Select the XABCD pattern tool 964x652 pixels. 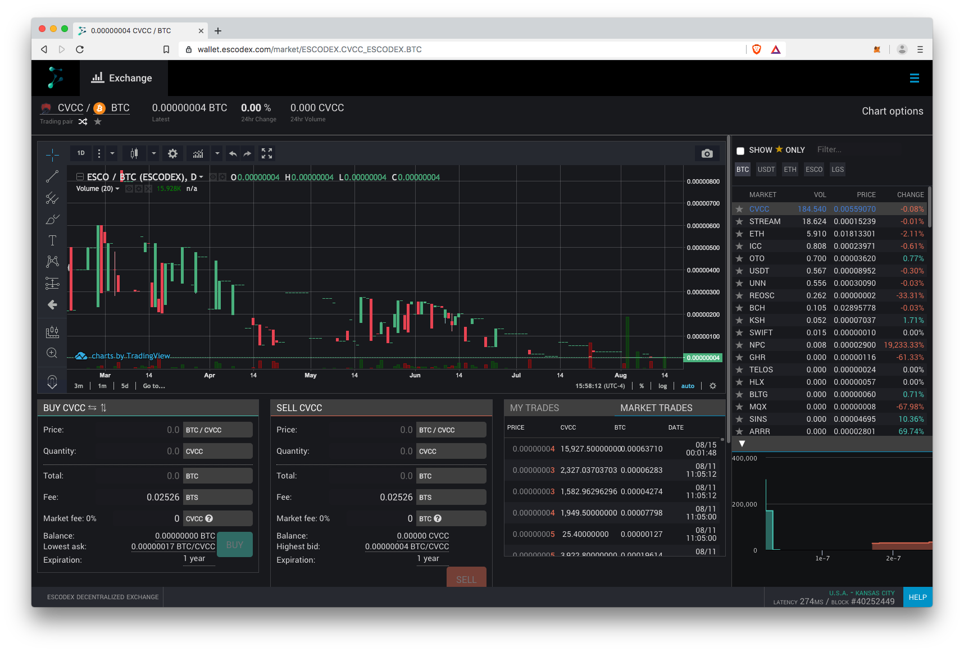point(52,262)
